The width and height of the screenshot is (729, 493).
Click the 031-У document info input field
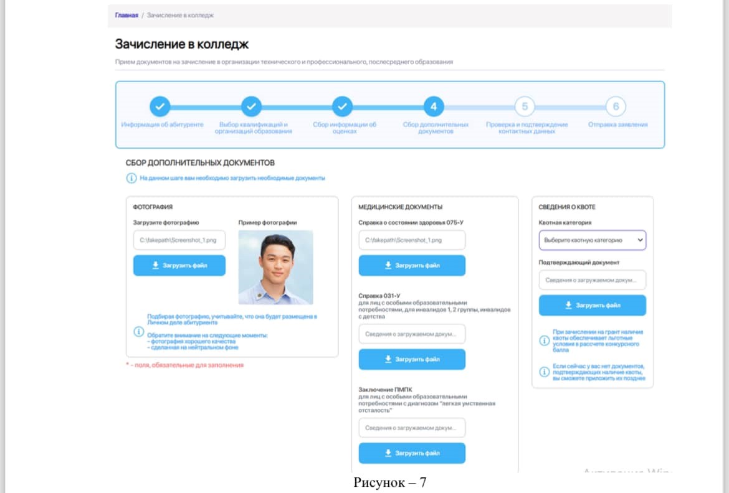(x=412, y=334)
